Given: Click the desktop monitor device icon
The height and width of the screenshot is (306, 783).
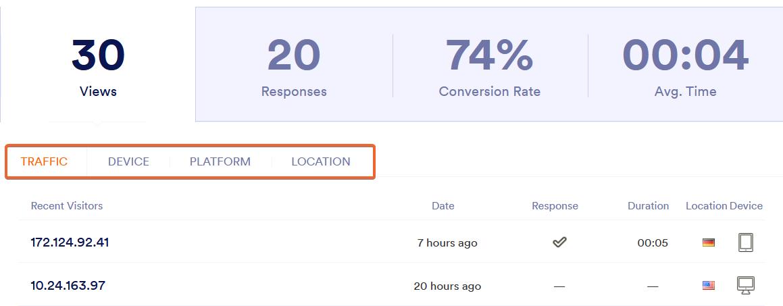Looking at the screenshot, I should pos(745,286).
